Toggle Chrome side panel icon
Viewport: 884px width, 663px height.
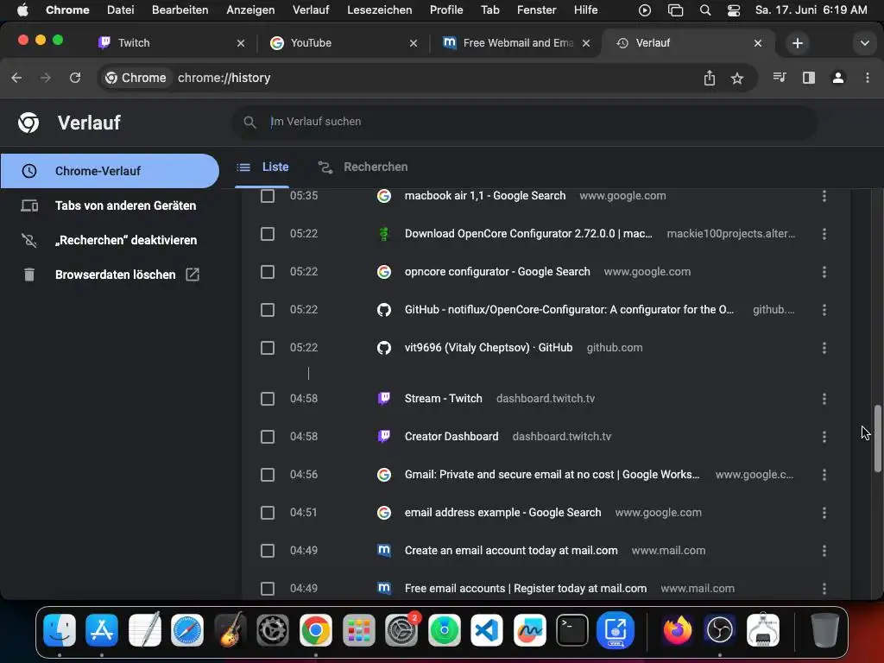pos(808,78)
